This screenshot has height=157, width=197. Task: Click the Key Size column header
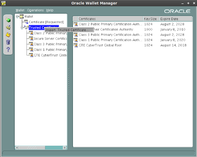coord(151,19)
